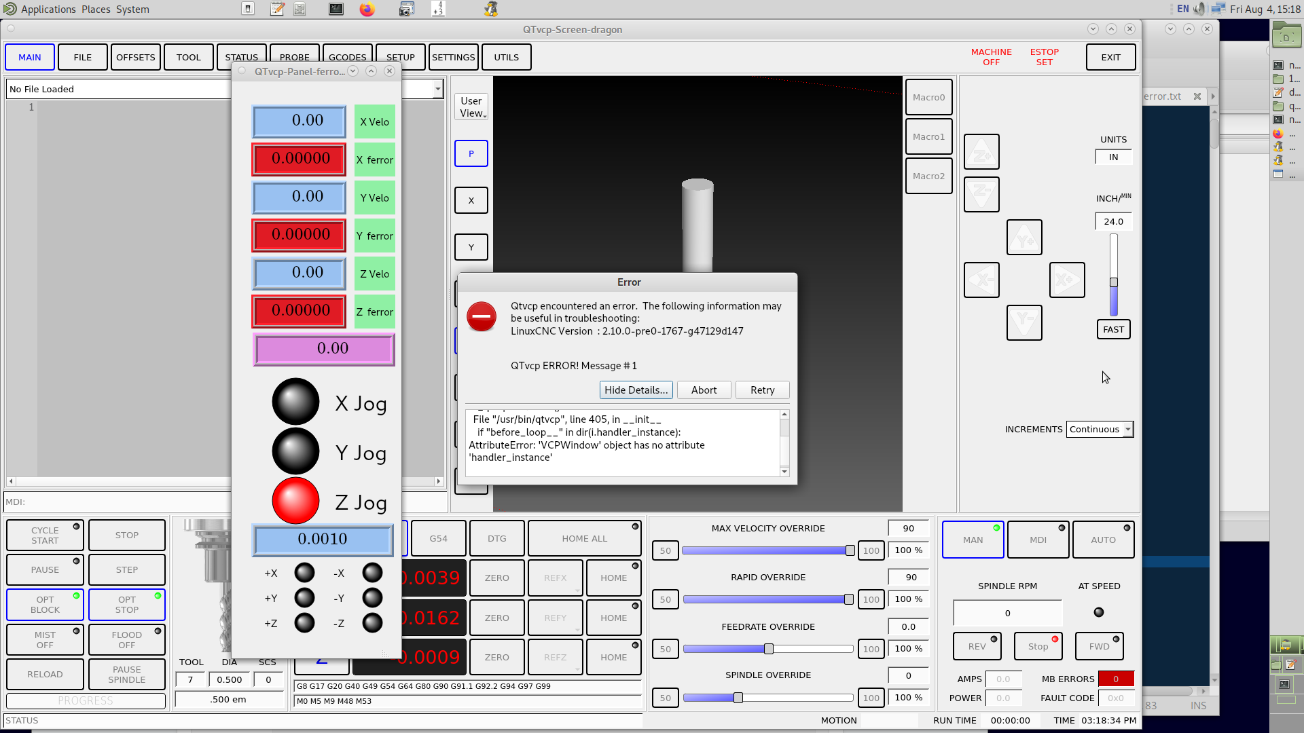This screenshot has height=733, width=1304.
Task: Switch to the OFFSETS tab
Action: (136, 57)
